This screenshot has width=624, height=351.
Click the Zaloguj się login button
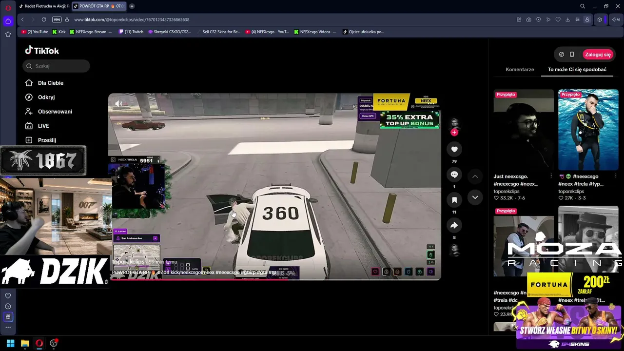pos(598,55)
